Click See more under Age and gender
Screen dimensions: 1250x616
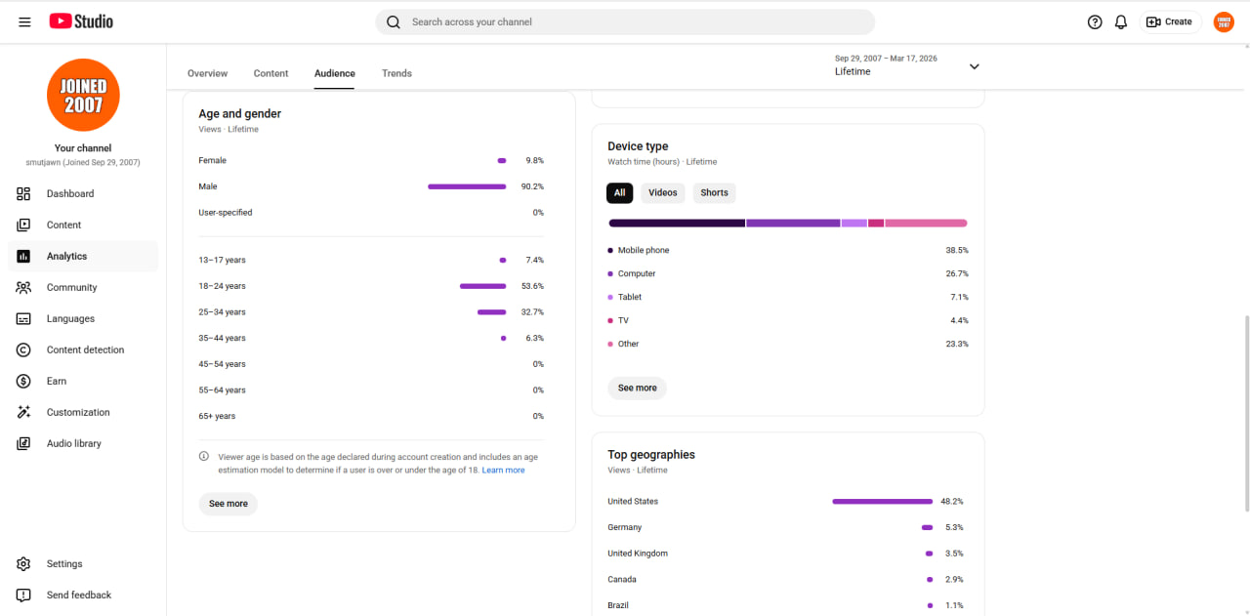[x=229, y=504]
